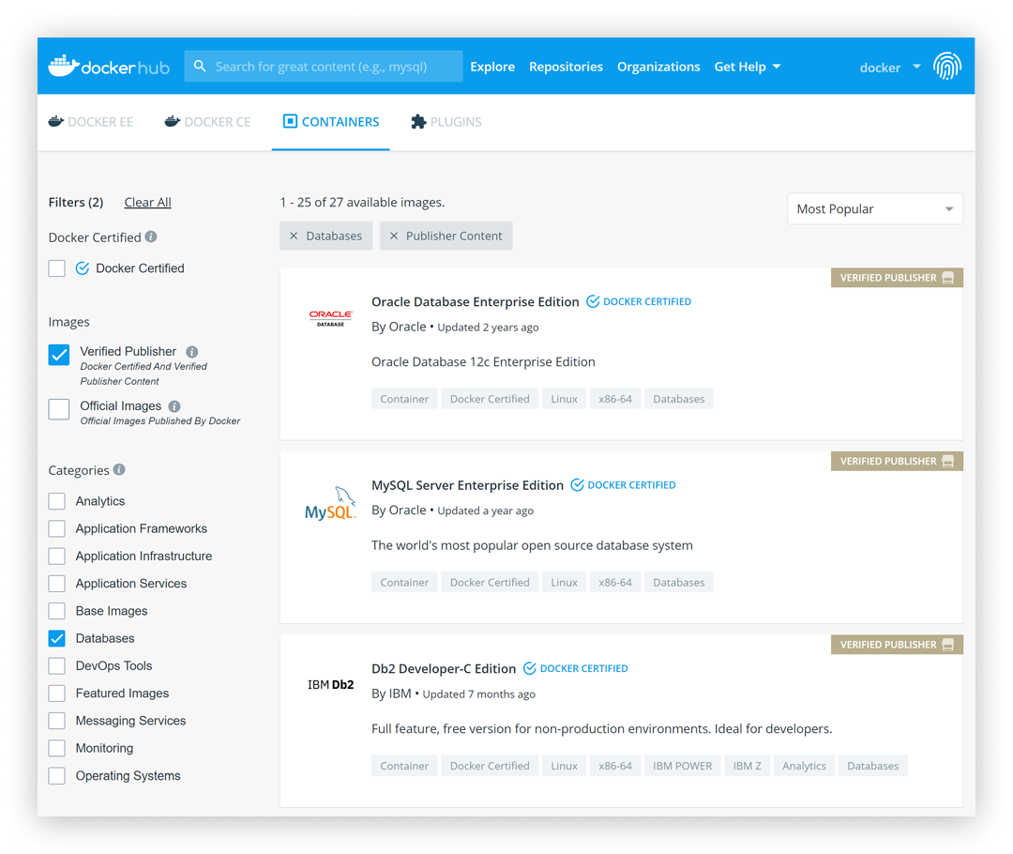The width and height of the screenshot is (1013, 854).
Task: Click the Docker Hub whale logo
Action: (64, 66)
